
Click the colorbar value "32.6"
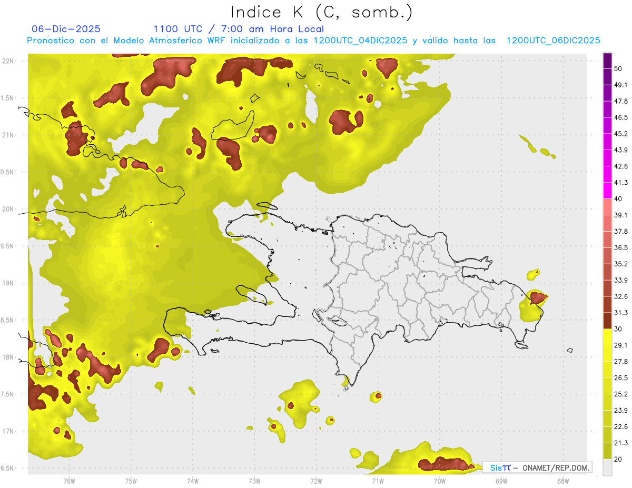(x=621, y=296)
